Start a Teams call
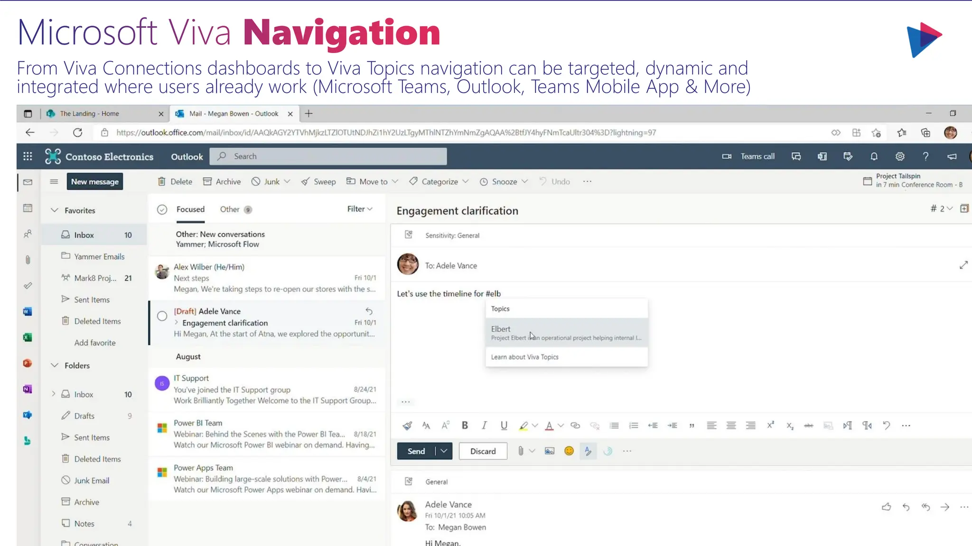 click(x=748, y=156)
